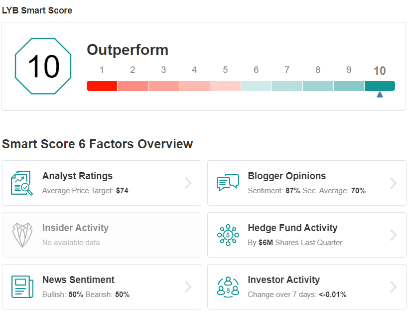The width and height of the screenshot is (411, 313).
Task: Click the Outperform rating label
Action: [128, 50]
